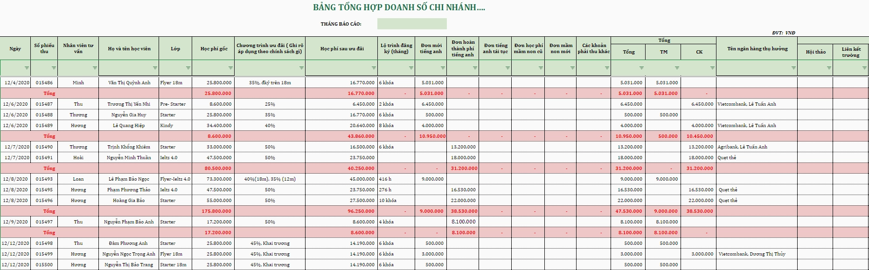
Task: Select the Hội thảo header cell
Action: point(815,52)
